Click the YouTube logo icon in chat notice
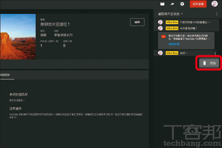Viewport: 222px width, 148px height. pyautogui.click(x=164, y=36)
